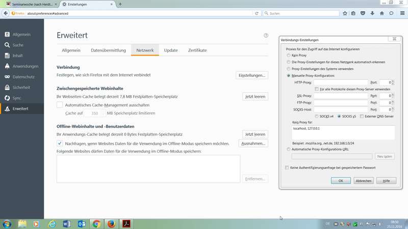
Task: Launch Internet Explorer from taskbar
Action: (x=52, y=224)
